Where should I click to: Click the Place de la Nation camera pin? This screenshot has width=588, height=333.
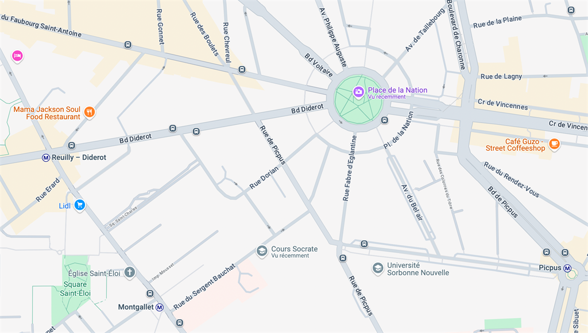pyautogui.click(x=358, y=92)
